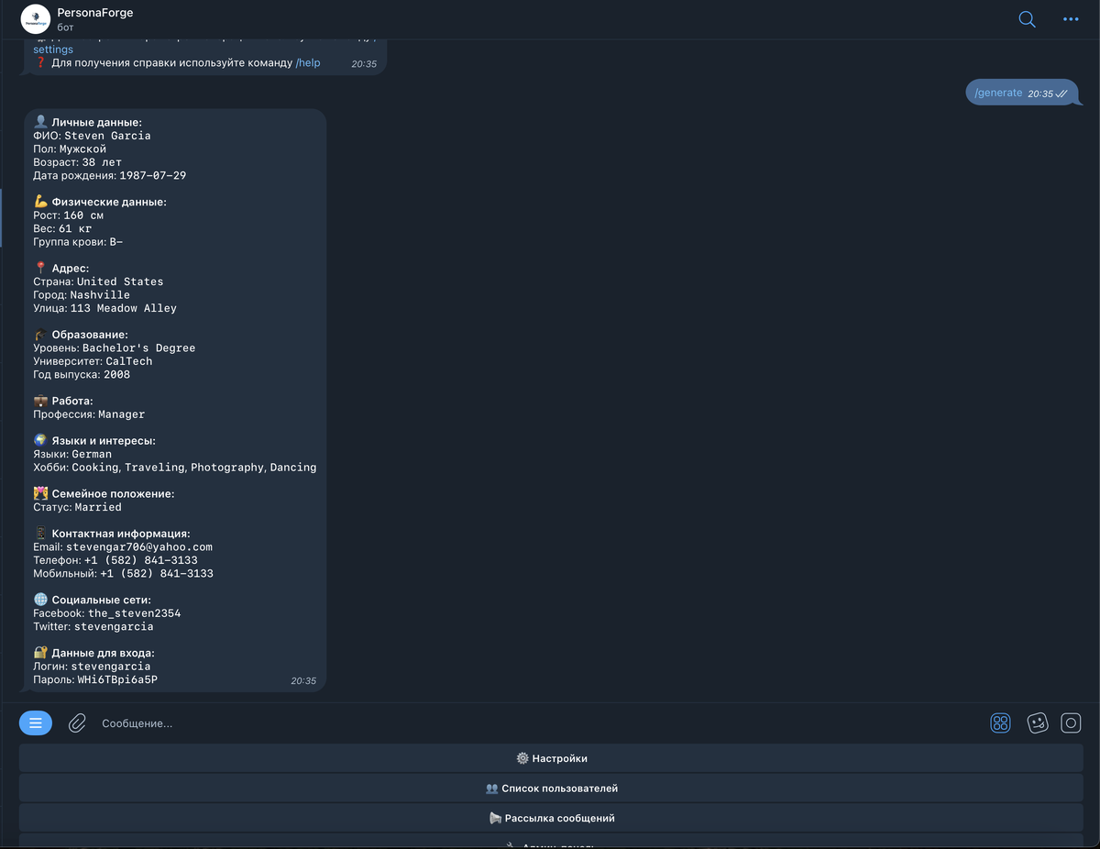Screen dimensions: 1100x849
Task: Open the Настройки keyboard button
Action: pos(551,758)
